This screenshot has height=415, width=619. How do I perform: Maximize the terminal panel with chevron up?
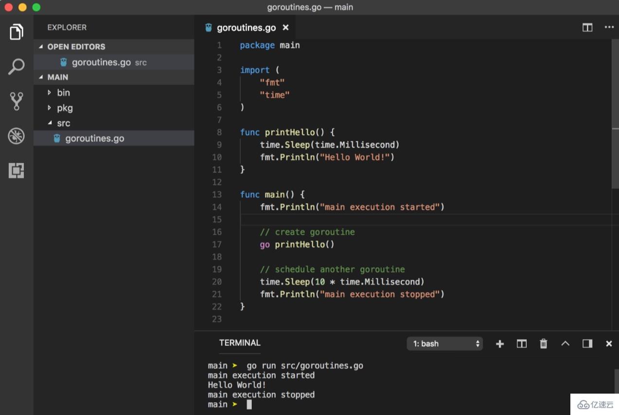click(x=565, y=344)
